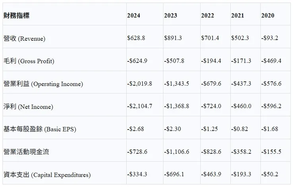The width and height of the screenshot is (294, 187).
Task: Select the 2021 Basic EPS value -$0.82
Action: tap(240, 129)
